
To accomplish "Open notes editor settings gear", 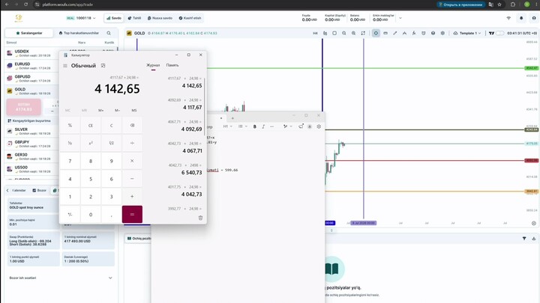I will tap(319, 126).
